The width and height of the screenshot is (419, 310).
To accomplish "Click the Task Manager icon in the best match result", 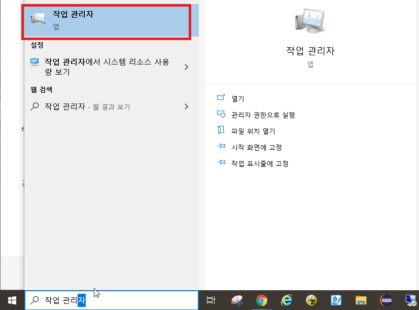I will coord(39,19).
